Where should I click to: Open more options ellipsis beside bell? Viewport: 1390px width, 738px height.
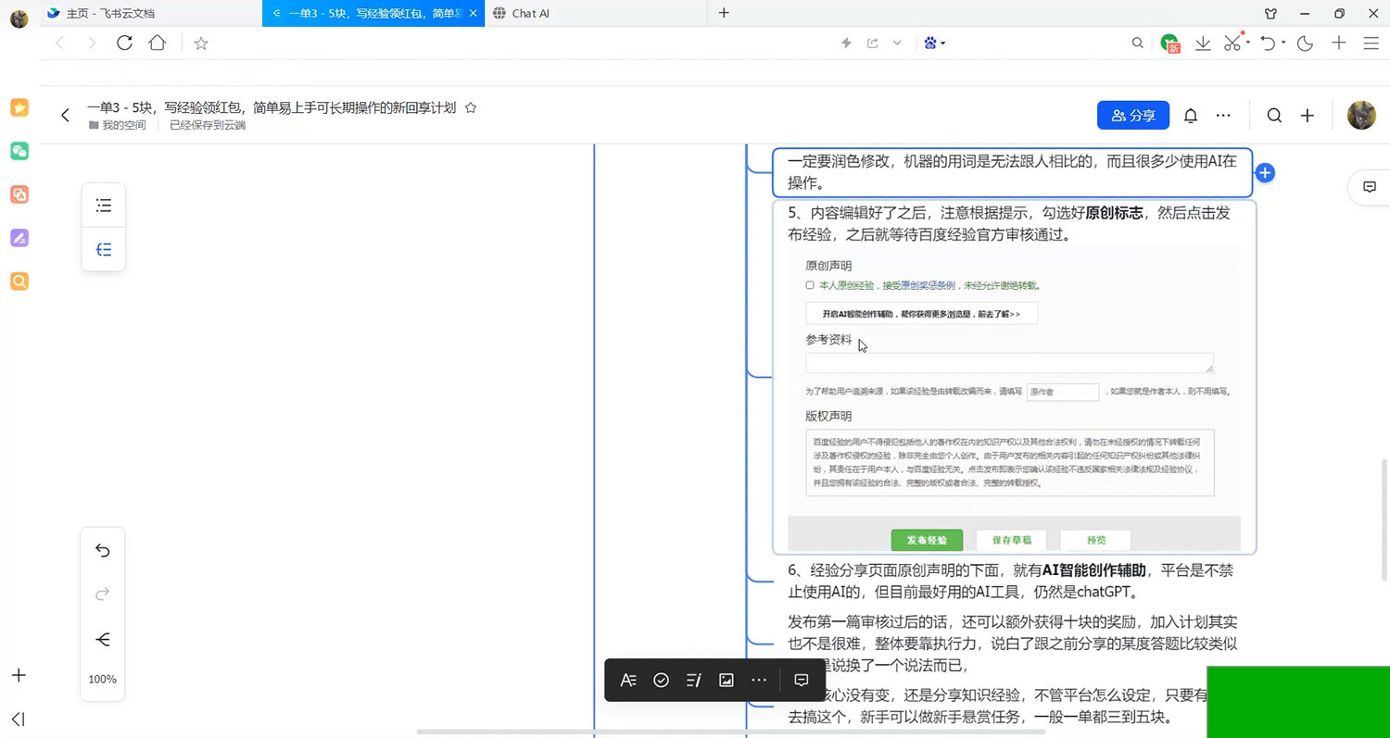[x=1223, y=116]
